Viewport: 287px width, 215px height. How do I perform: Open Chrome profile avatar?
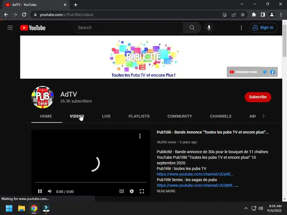pos(272,15)
